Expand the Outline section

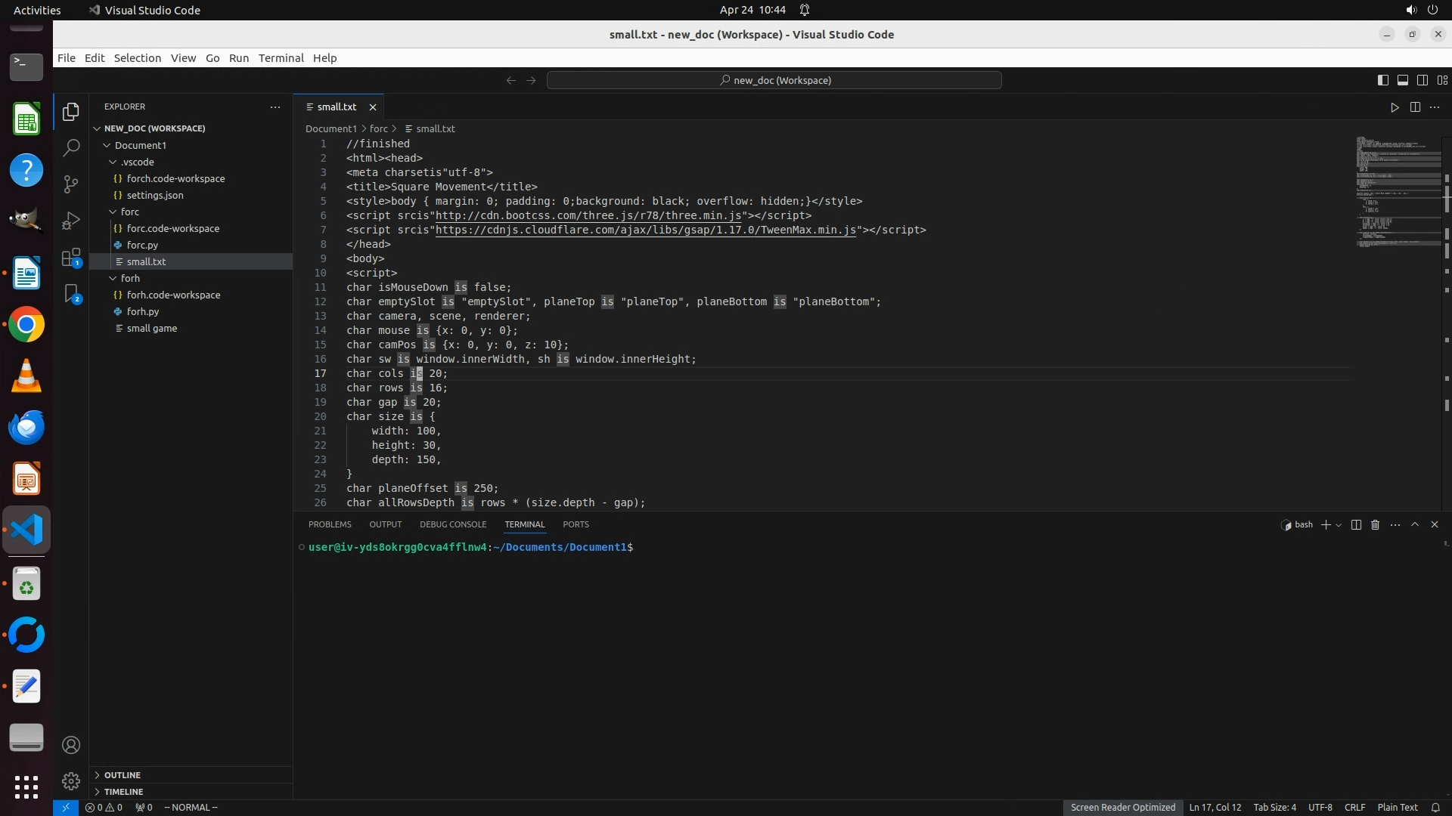tap(122, 775)
